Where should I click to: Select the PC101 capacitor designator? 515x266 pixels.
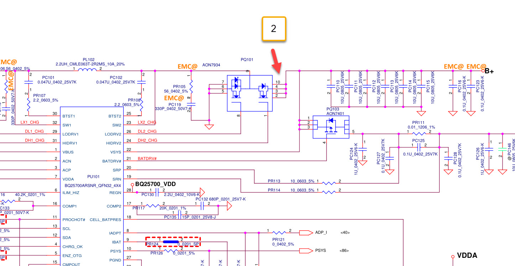click(x=48, y=77)
